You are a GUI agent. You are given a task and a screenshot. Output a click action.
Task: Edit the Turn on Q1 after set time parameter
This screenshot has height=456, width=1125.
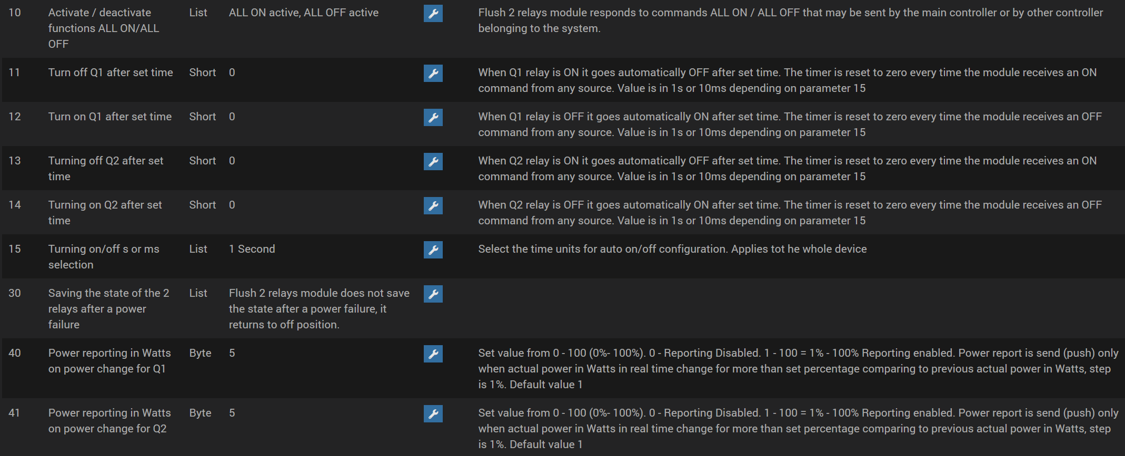coord(433,118)
